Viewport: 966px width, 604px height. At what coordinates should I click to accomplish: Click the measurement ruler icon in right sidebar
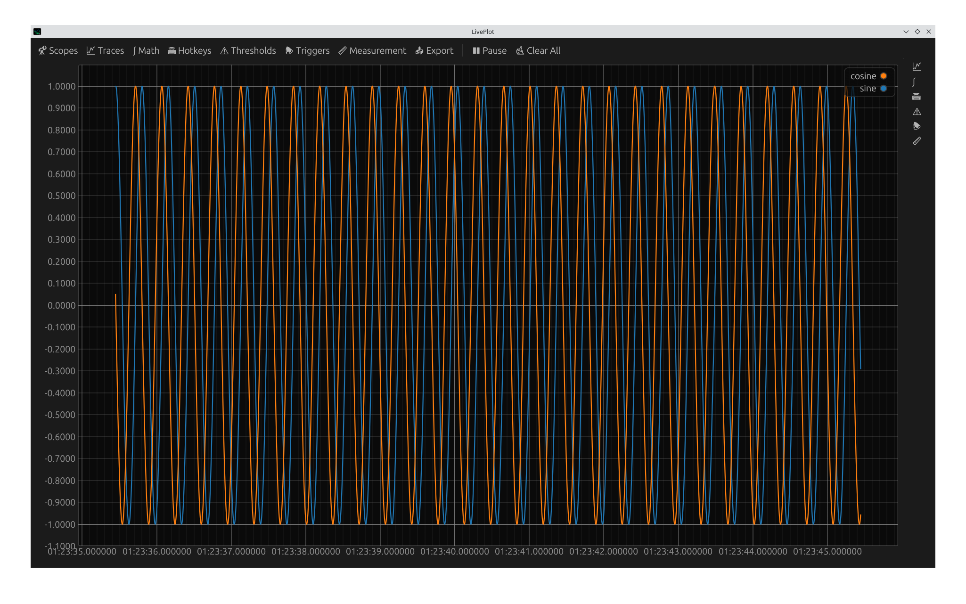[x=917, y=141]
